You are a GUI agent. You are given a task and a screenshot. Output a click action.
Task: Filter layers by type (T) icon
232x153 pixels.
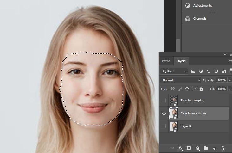point(209,71)
